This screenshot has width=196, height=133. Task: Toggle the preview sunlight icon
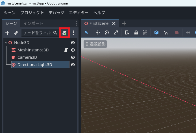coord(188,32)
